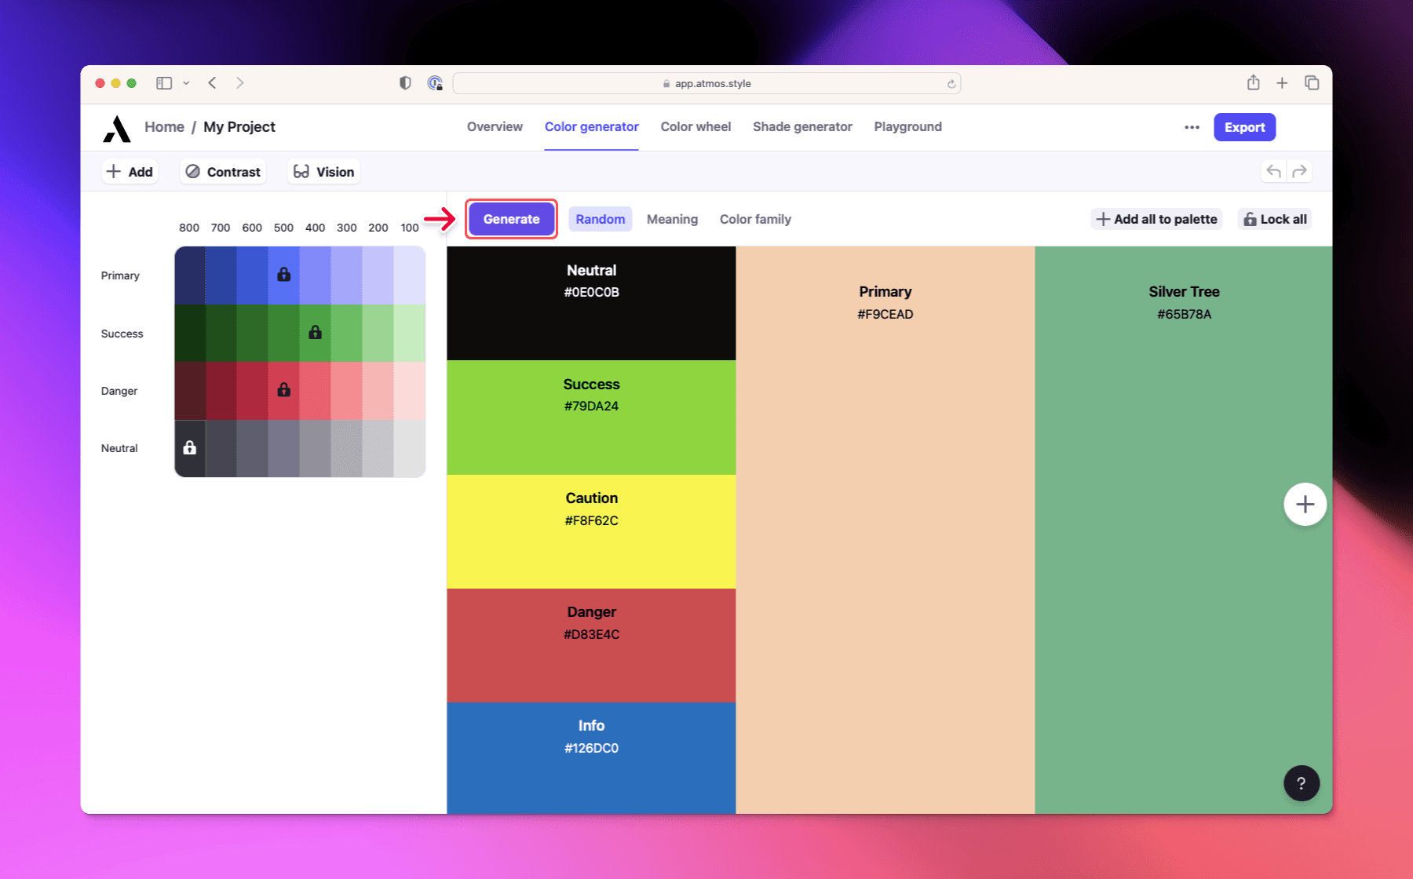The height and width of the screenshot is (879, 1413).
Task: Select the Contrast checker tool
Action: coord(222,171)
